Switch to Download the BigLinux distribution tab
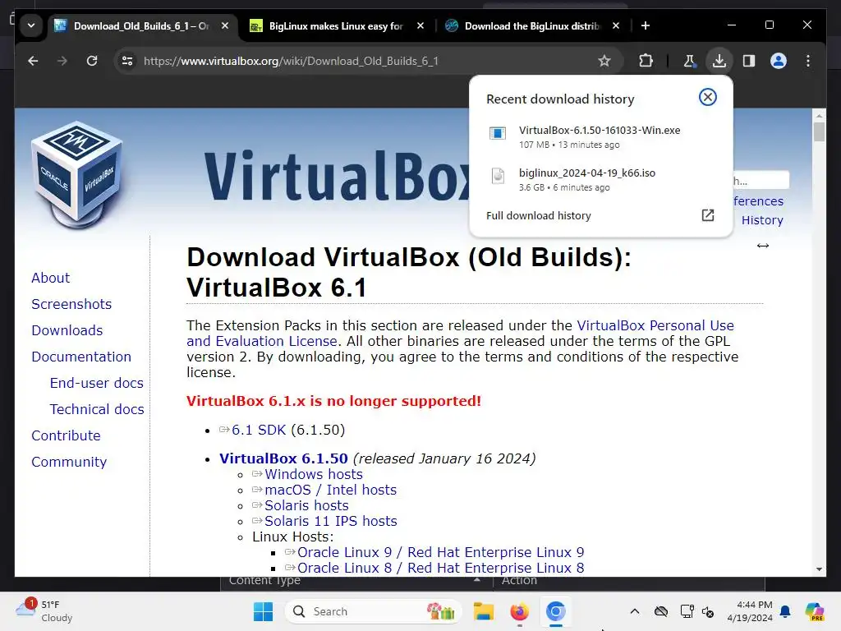Image resolution: width=841 pixels, height=631 pixels. click(532, 25)
